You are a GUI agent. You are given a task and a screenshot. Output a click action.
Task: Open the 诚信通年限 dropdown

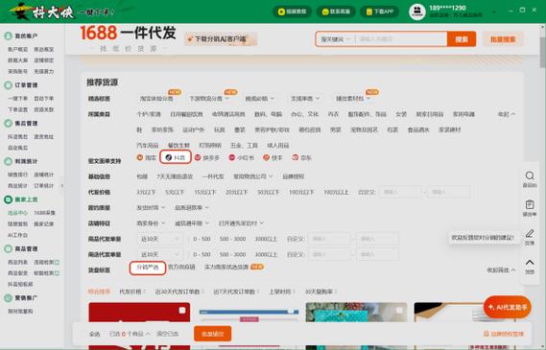(x=192, y=223)
